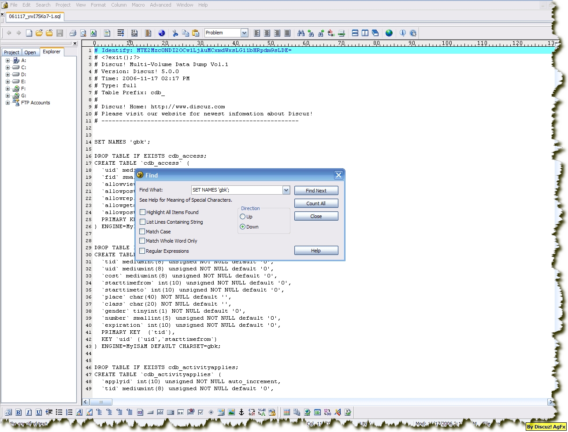Switch to the Open tab in file panel
The width and height of the screenshot is (568, 432).
tap(30, 52)
